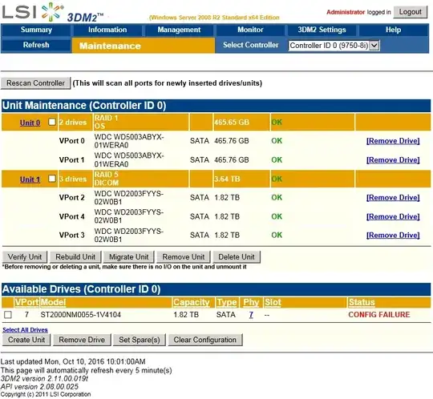433x399 pixels.
Task: Click the Migrate Unit button
Action: (128, 257)
